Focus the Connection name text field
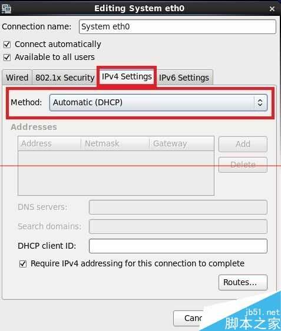The height and width of the screenshot is (331, 281). [177, 27]
